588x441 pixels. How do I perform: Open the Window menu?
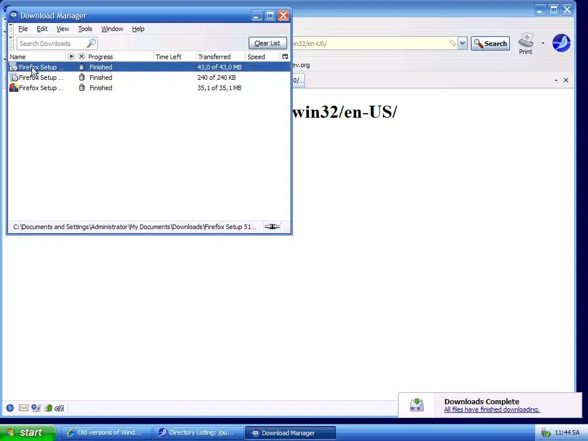point(112,29)
